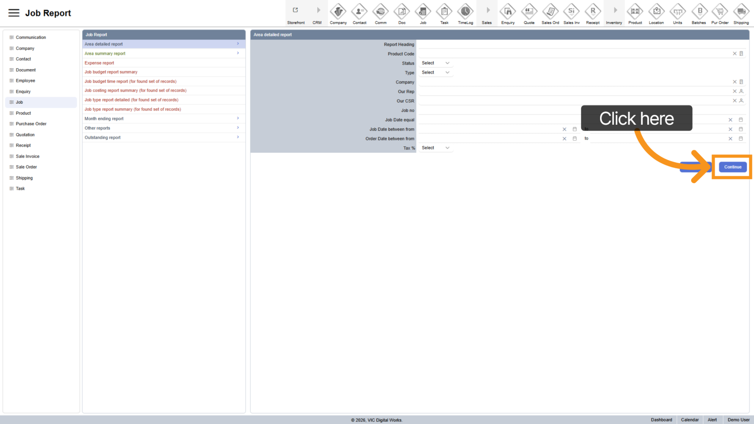Select Purchase Order in left sidebar
Screen dimensions: 754x424
point(31,124)
